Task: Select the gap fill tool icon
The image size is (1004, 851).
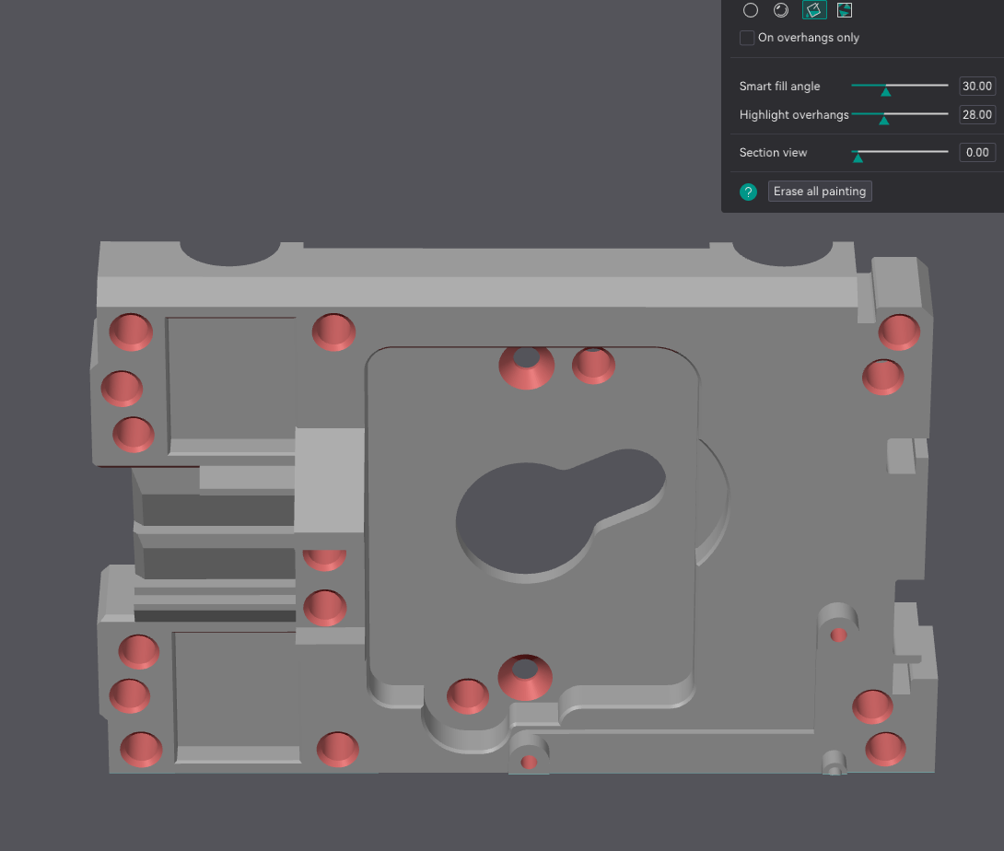Action: click(x=845, y=10)
